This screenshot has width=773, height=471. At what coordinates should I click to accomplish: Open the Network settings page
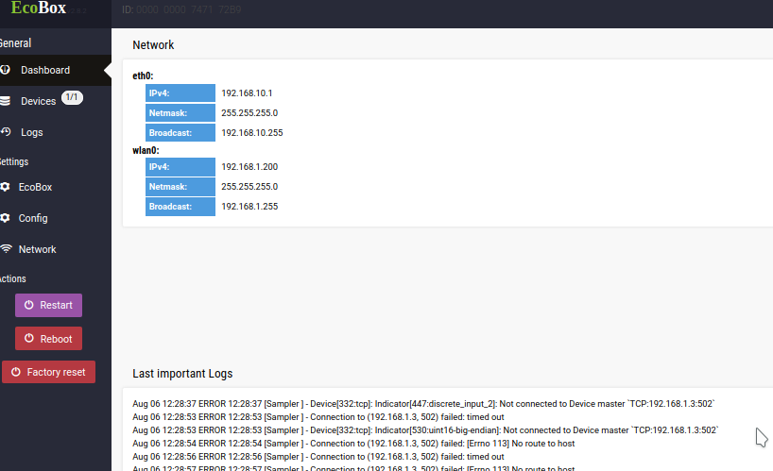(55, 249)
